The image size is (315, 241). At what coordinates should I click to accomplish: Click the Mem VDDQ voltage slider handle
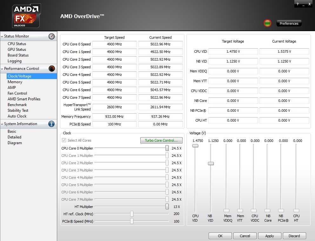(226, 211)
